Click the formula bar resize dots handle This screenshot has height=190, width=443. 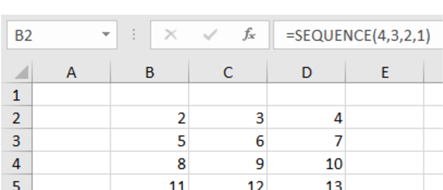pos(134,35)
